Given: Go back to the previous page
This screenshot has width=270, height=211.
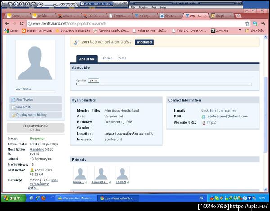Looking at the screenshot, I should [x=7, y=23].
